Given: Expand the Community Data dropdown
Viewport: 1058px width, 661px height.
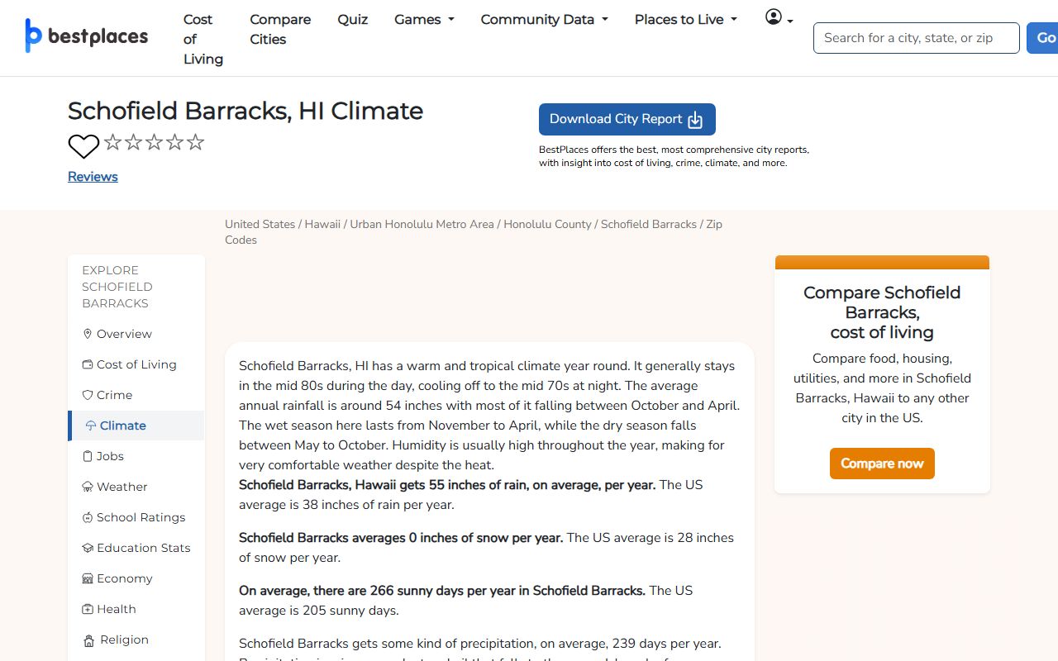Looking at the screenshot, I should 545,20.
